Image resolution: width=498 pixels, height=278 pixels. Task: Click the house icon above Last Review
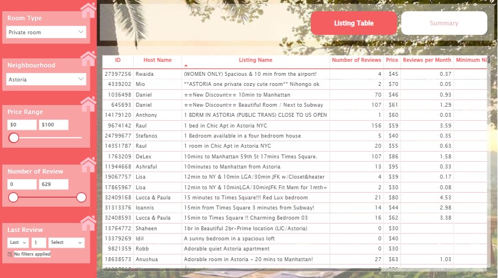[88, 223]
